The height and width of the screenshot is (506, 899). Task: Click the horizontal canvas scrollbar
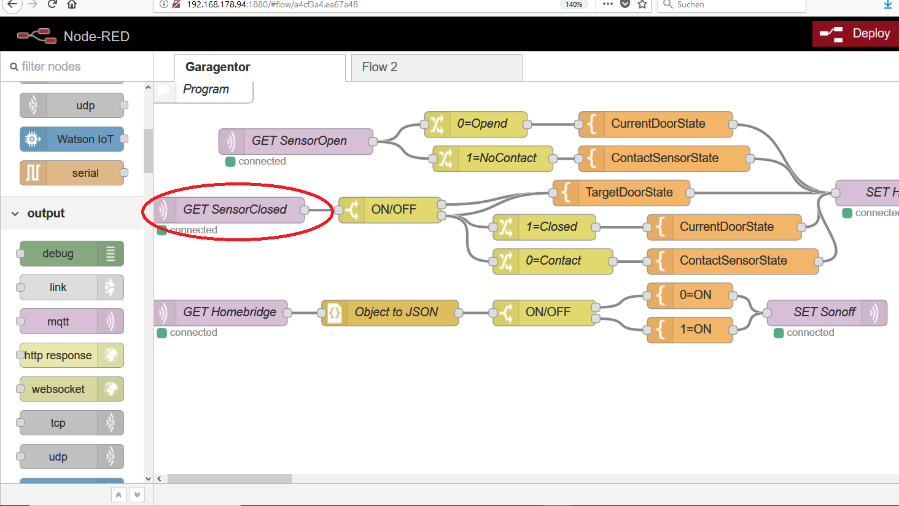point(230,478)
